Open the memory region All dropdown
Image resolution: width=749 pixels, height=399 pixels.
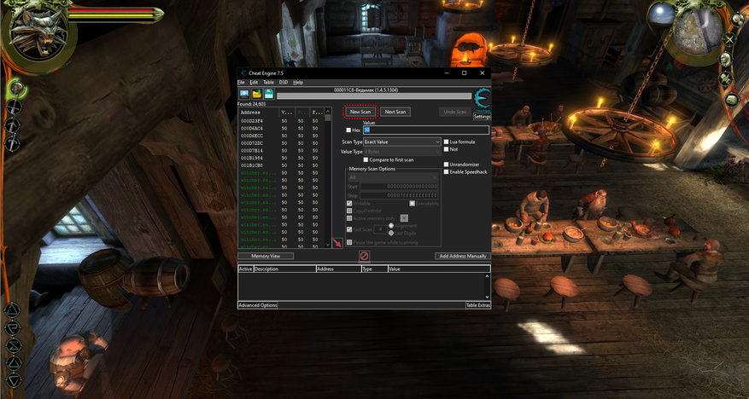(393, 177)
